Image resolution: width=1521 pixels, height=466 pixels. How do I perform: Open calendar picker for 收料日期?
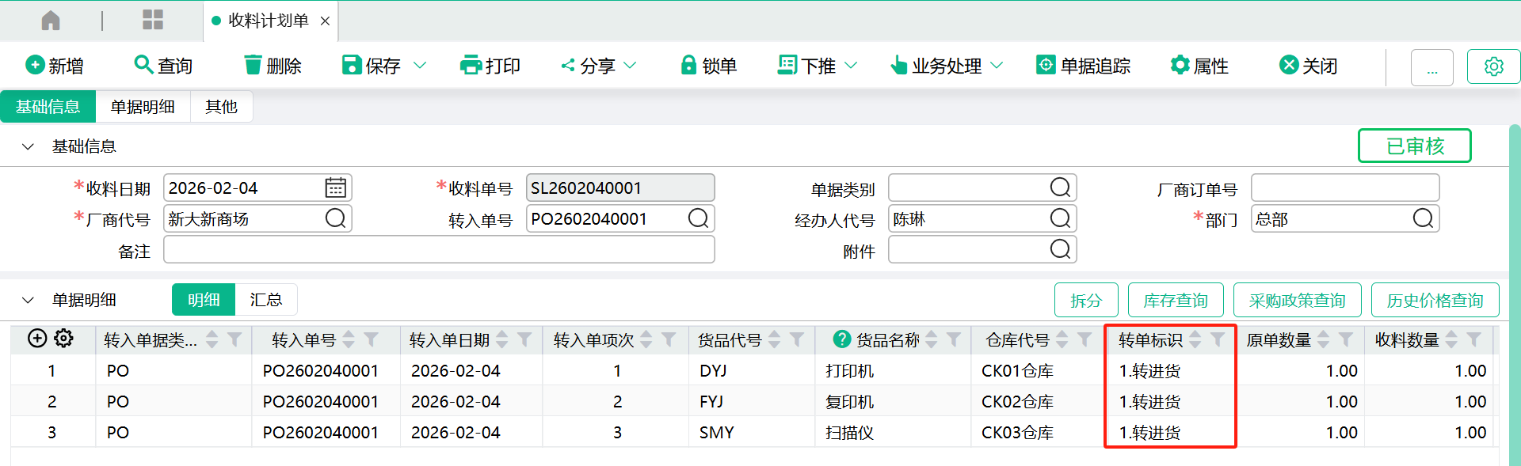coord(335,188)
